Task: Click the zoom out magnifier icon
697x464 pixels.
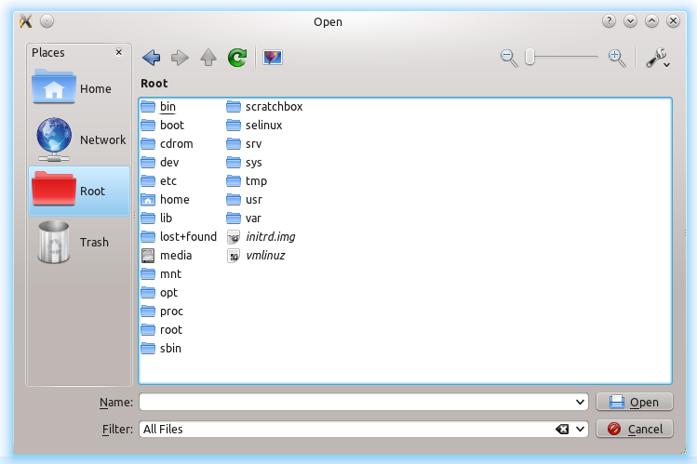Action: pos(508,58)
